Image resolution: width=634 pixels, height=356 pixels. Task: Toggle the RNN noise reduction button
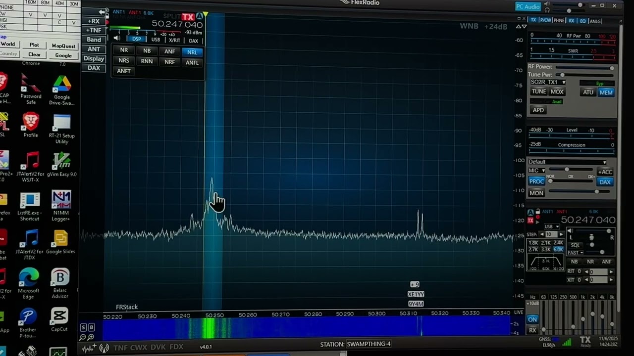click(x=147, y=61)
